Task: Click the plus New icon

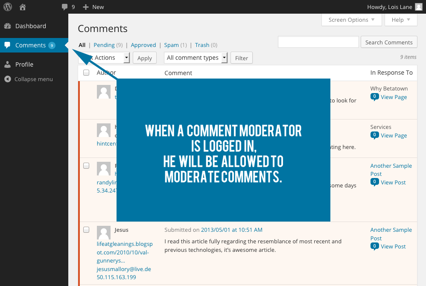Action: 86,7
